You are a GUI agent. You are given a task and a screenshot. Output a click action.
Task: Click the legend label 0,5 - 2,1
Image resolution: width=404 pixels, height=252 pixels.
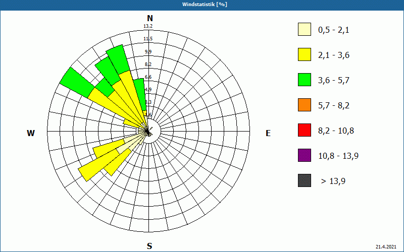pyautogui.click(x=334, y=30)
